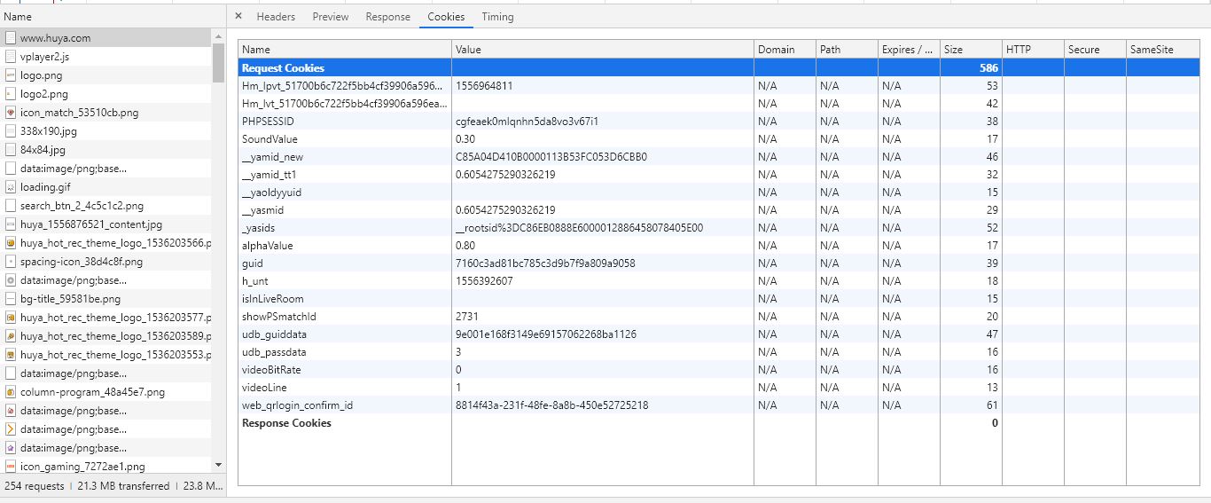
Task: Sort cookies by SameSite column
Action: coord(1163,50)
